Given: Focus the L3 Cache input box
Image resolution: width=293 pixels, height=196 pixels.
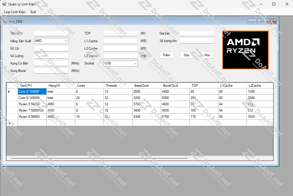Looking at the screenshot, I should tap(120, 56).
